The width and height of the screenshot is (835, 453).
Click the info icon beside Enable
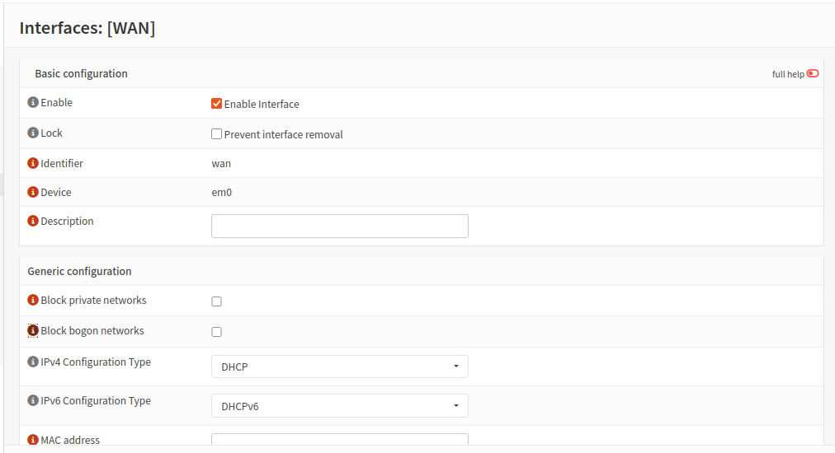coord(33,103)
